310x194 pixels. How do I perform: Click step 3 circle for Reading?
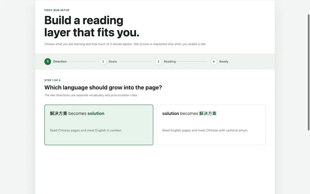pos(158,62)
